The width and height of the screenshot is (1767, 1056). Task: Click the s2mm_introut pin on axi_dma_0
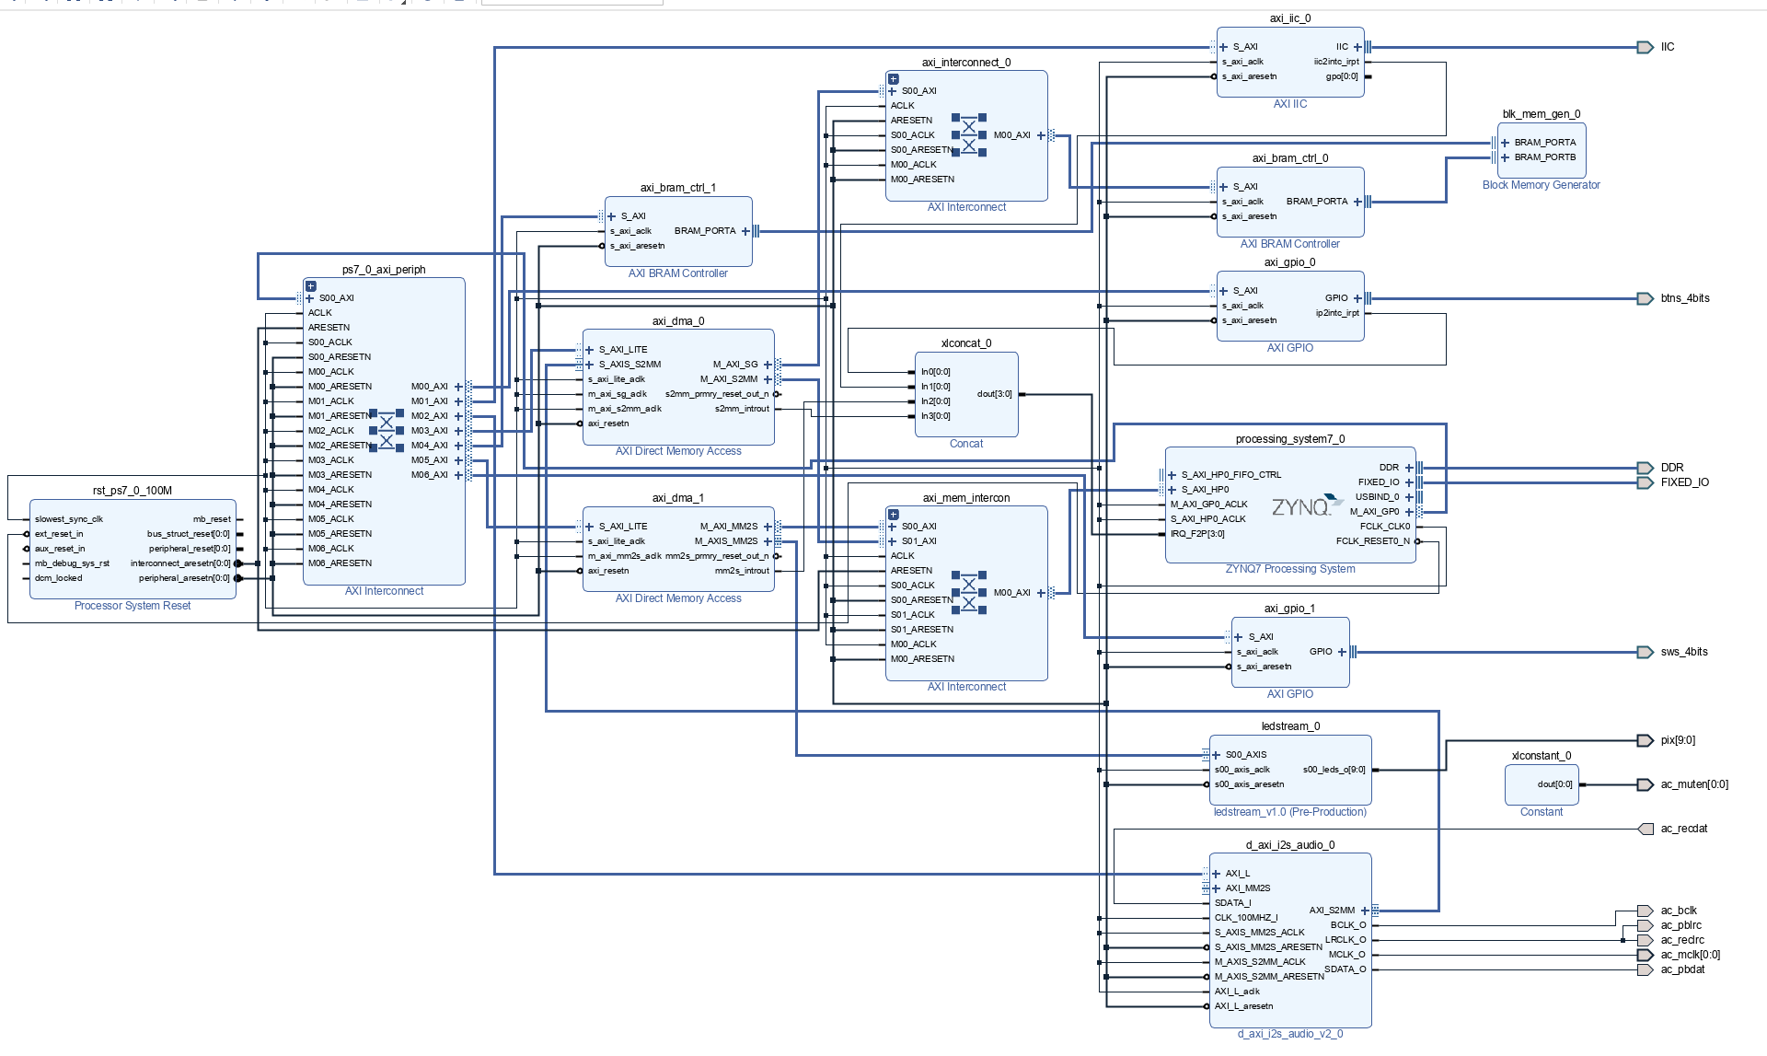pyautogui.click(x=742, y=409)
